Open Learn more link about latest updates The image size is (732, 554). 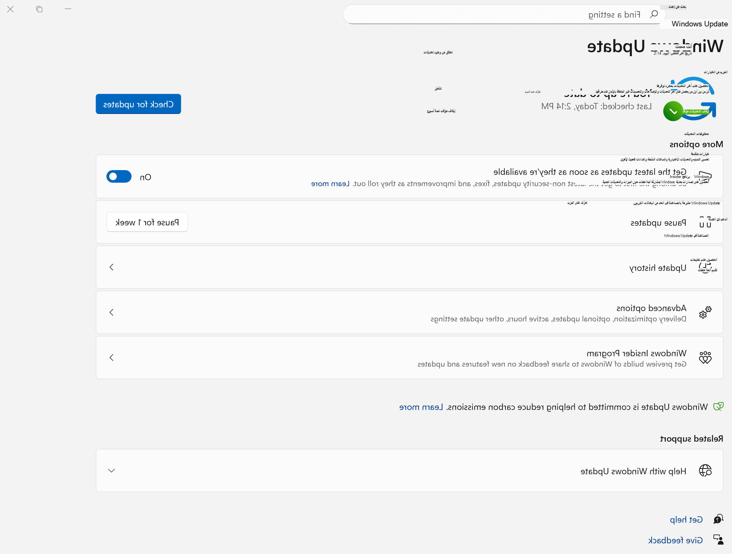[330, 184]
